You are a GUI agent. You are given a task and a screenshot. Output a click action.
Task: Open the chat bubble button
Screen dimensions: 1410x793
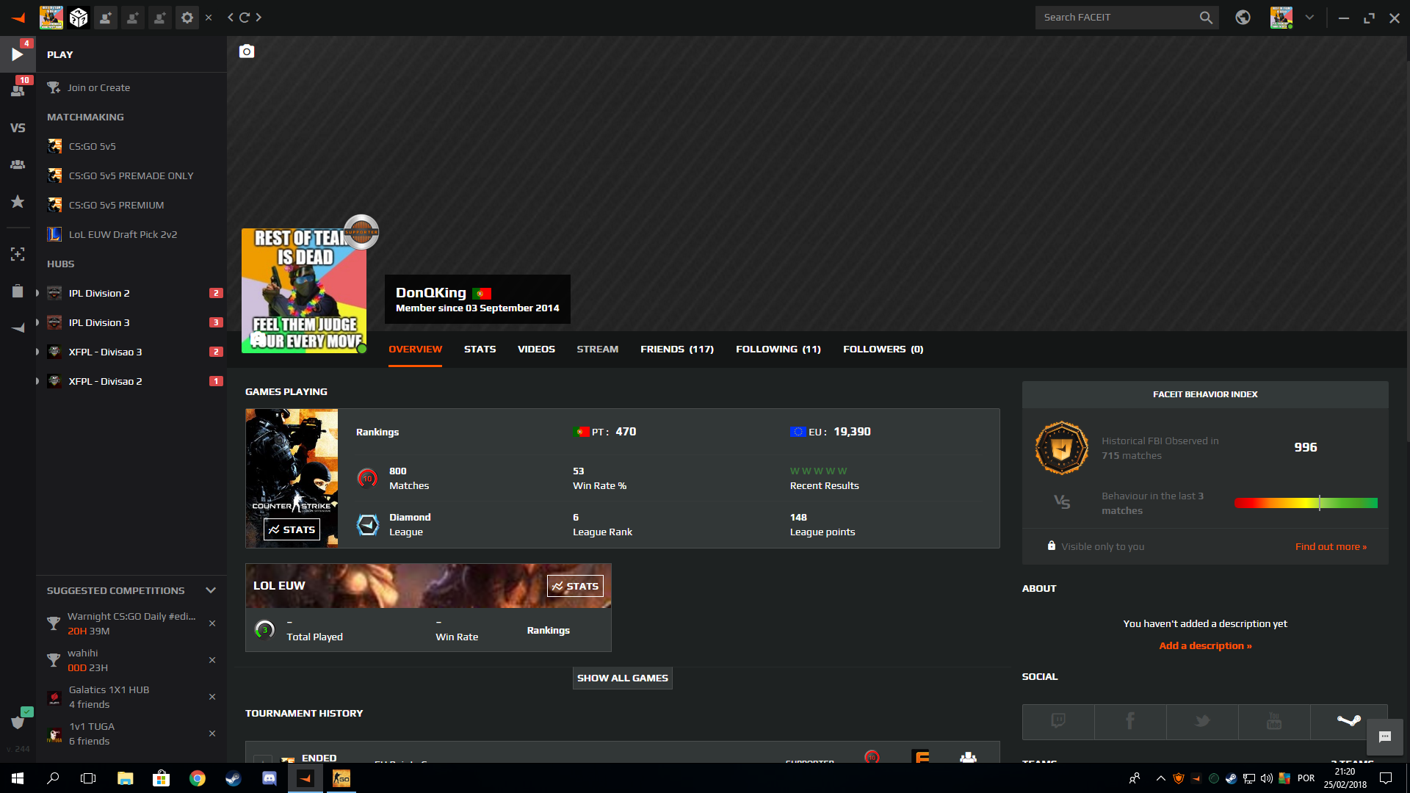click(x=1385, y=737)
